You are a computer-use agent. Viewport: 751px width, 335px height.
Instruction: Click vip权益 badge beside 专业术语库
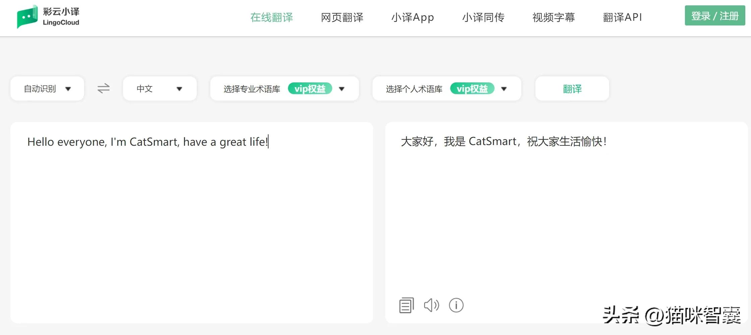click(x=310, y=88)
